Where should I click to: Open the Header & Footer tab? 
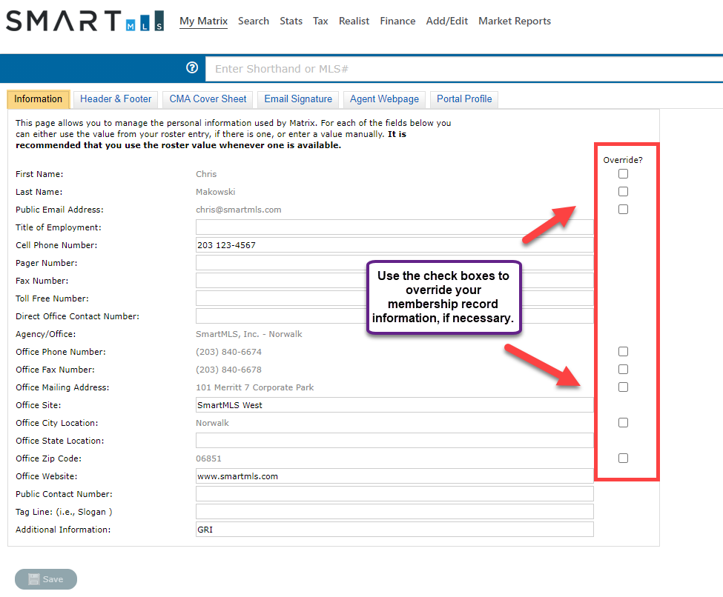click(x=116, y=99)
